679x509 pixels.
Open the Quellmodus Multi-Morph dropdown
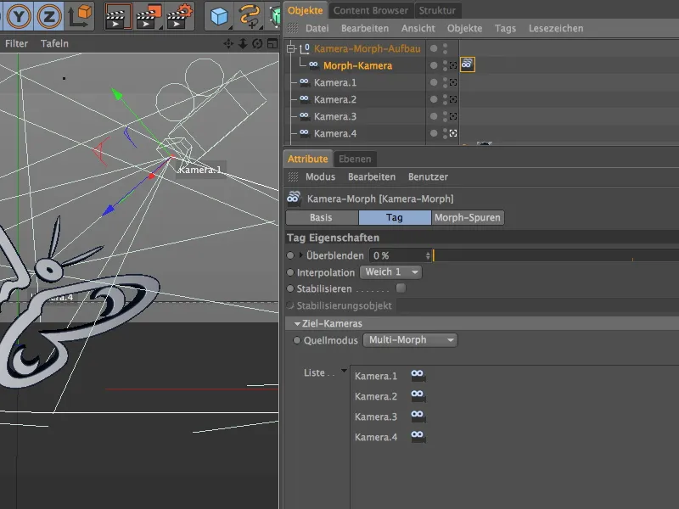point(410,340)
